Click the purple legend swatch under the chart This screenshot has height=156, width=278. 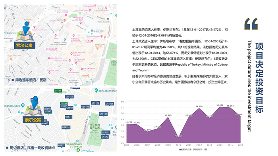(x=180, y=149)
